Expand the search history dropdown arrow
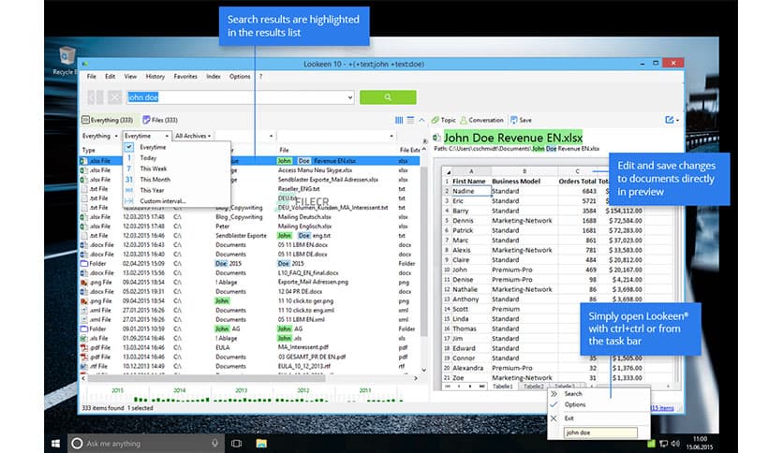This screenshot has width=783, height=453. tap(350, 97)
